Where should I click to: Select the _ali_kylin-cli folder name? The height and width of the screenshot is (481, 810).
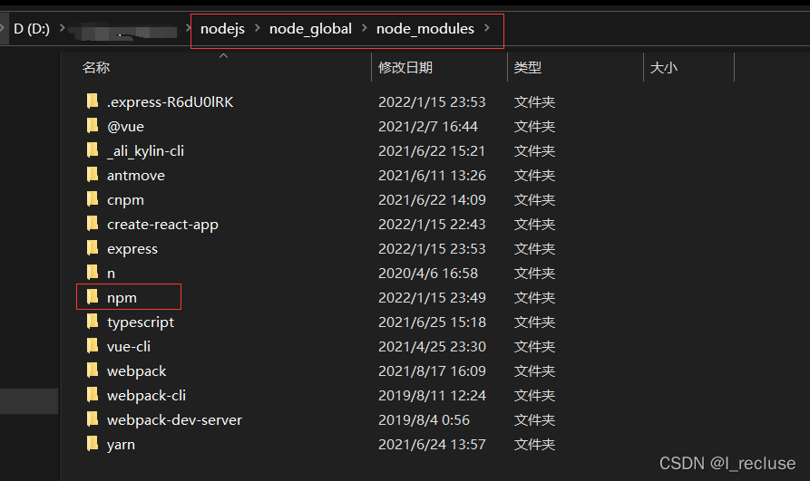pos(146,151)
